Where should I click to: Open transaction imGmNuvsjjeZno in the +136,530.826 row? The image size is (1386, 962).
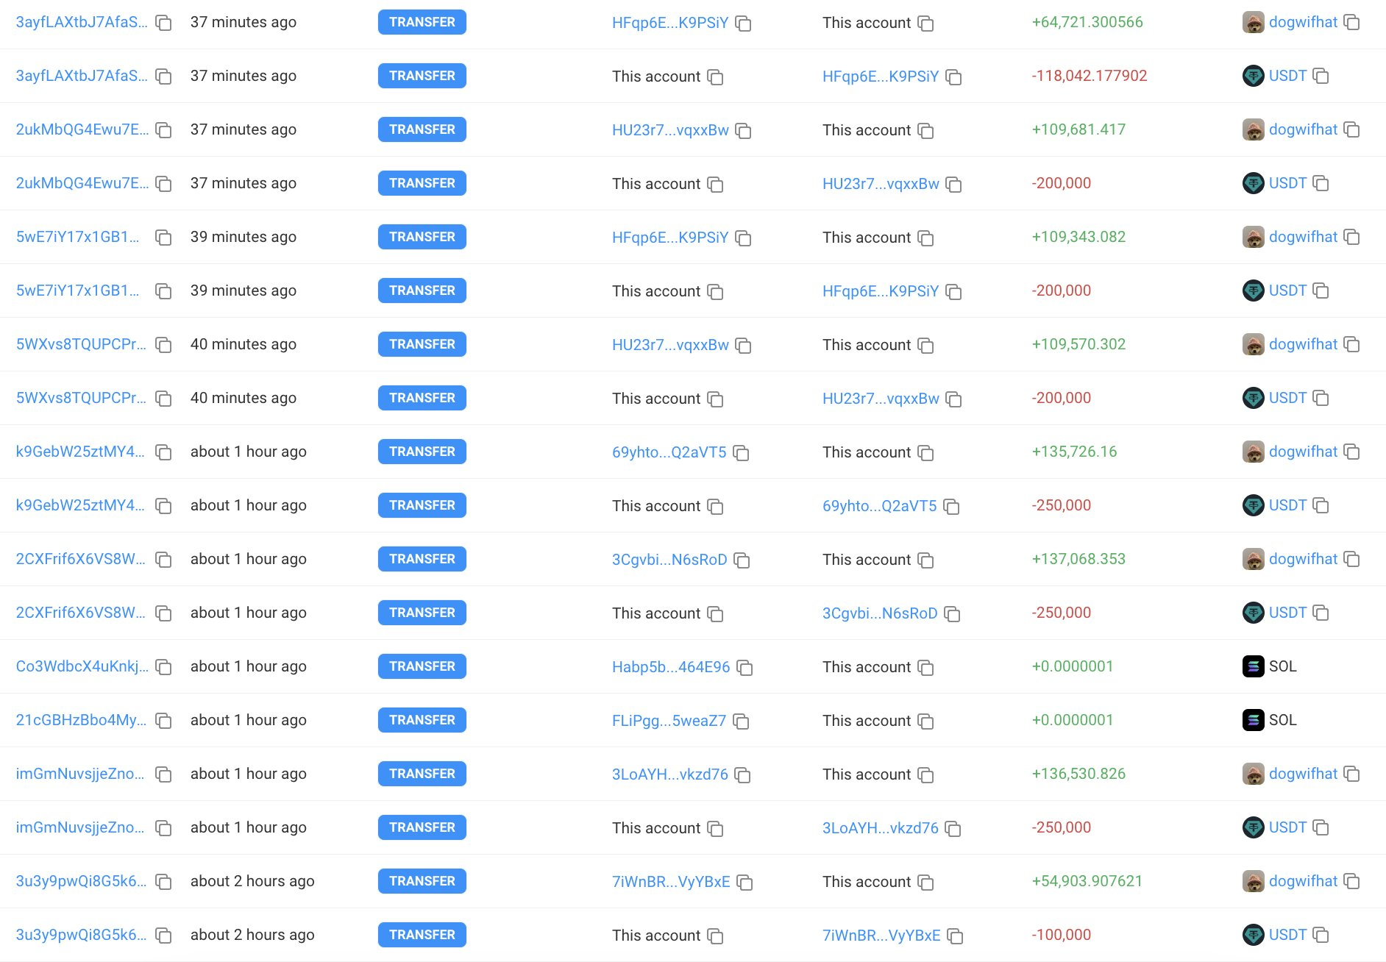[x=80, y=774]
